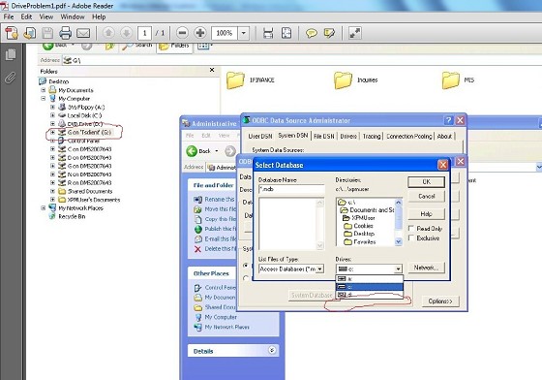The width and height of the screenshot is (542, 380).
Task: Click scroll-up arrow of Directories list
Action: coord(398,202)
